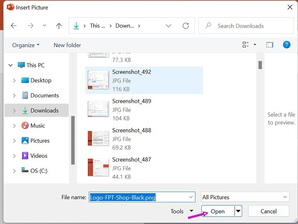Click the Desktop folder icon

coord(25,80)
